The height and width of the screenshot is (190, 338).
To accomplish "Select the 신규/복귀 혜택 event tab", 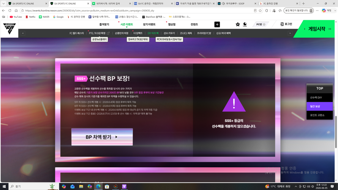I will (x=224, y=33).
